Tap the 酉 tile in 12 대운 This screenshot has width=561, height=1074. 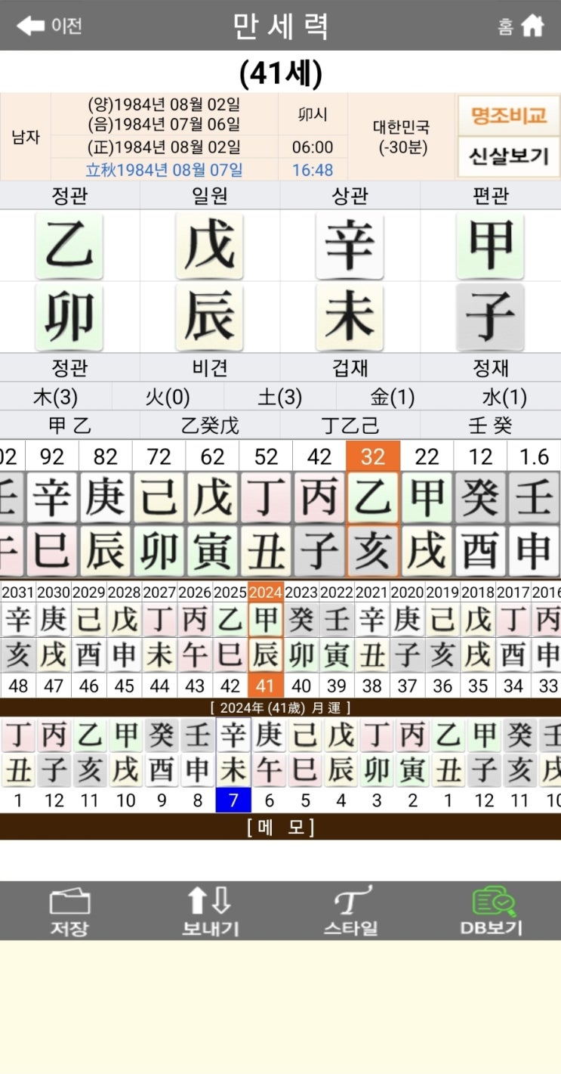pyautogui.click(x=480, y=551)
